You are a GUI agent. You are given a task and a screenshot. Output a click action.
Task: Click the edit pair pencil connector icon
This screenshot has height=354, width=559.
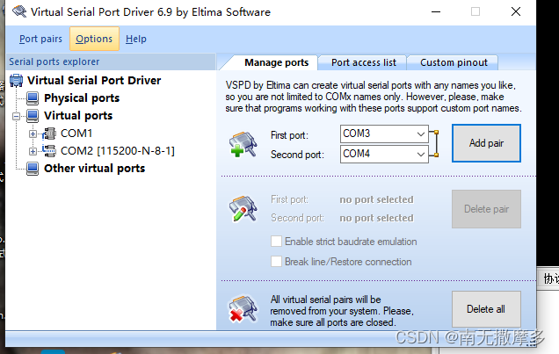coord(243,209)
